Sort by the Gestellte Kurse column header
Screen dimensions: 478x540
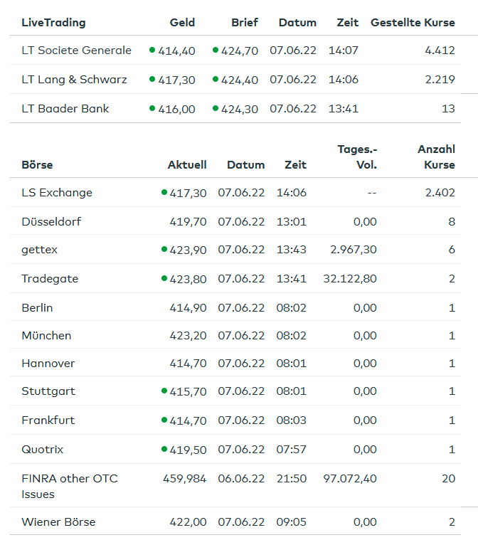pos(413,22)
